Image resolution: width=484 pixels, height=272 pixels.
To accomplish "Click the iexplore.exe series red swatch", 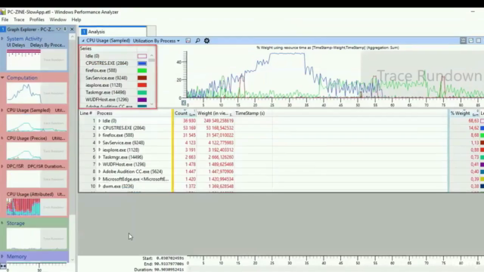I will click(142, 85).
